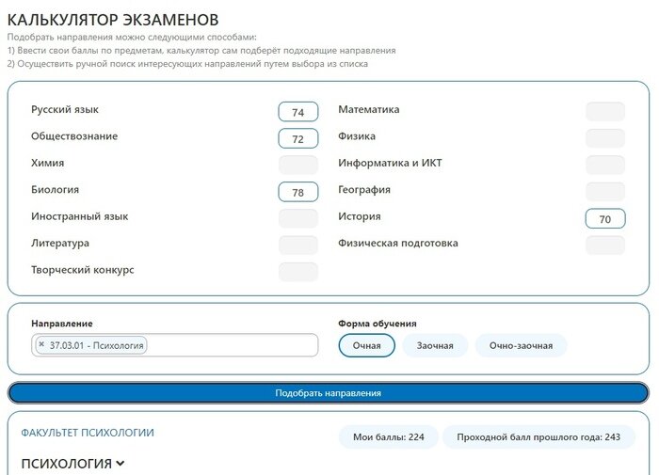Click the Иностранный язык score field

click(298, 218)
